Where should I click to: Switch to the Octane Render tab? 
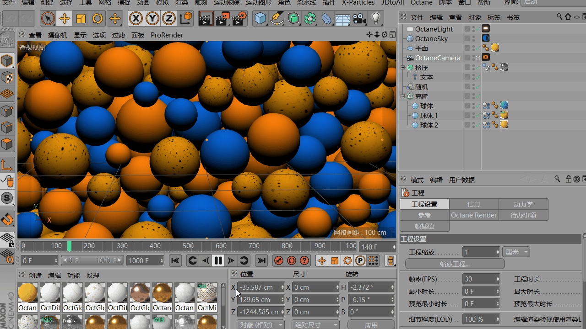pos(474,215)
